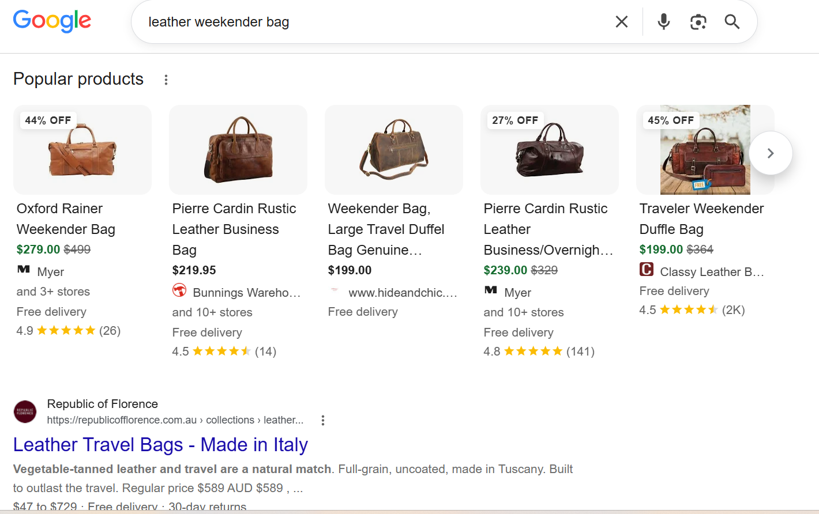Clear the search query with X icon
Screen dimensions: 819x514
pos(622,22)
